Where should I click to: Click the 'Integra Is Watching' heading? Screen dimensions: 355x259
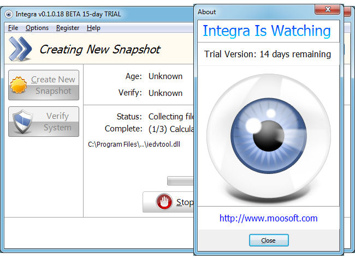[267, 31]
